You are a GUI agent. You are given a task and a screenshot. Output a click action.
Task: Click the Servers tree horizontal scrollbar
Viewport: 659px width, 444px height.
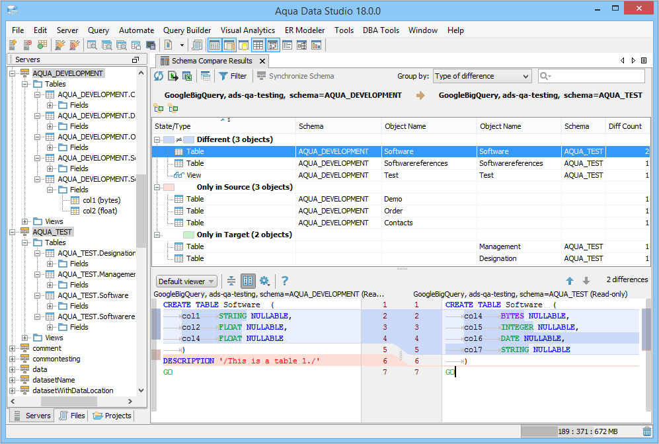point(67,402)
